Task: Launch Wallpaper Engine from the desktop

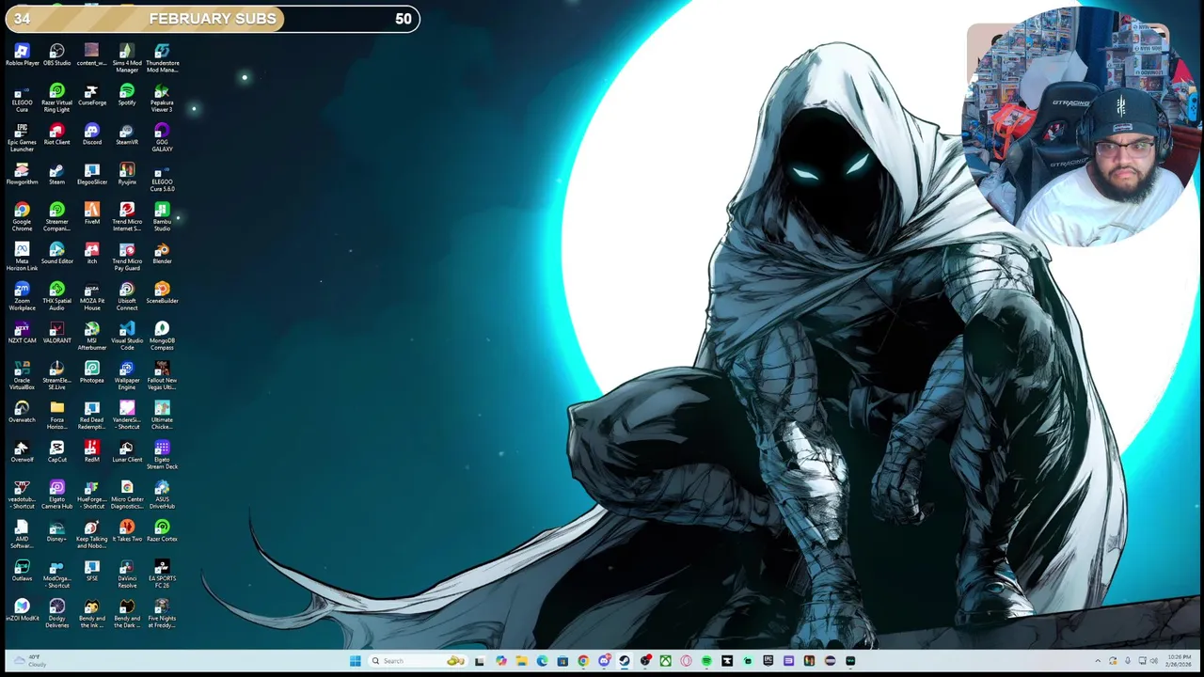Action: (127, 375)
